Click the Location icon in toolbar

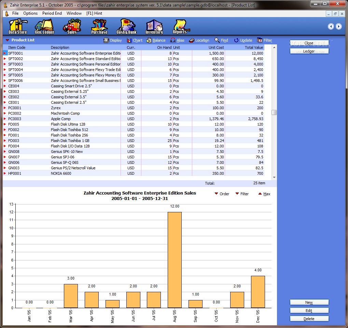tap(192, 40)
